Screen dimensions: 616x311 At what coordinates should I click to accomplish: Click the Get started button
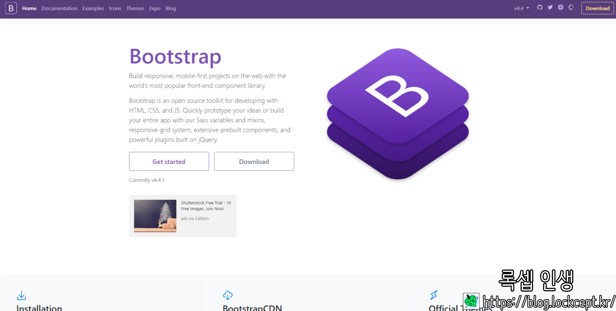pos(169,161)
